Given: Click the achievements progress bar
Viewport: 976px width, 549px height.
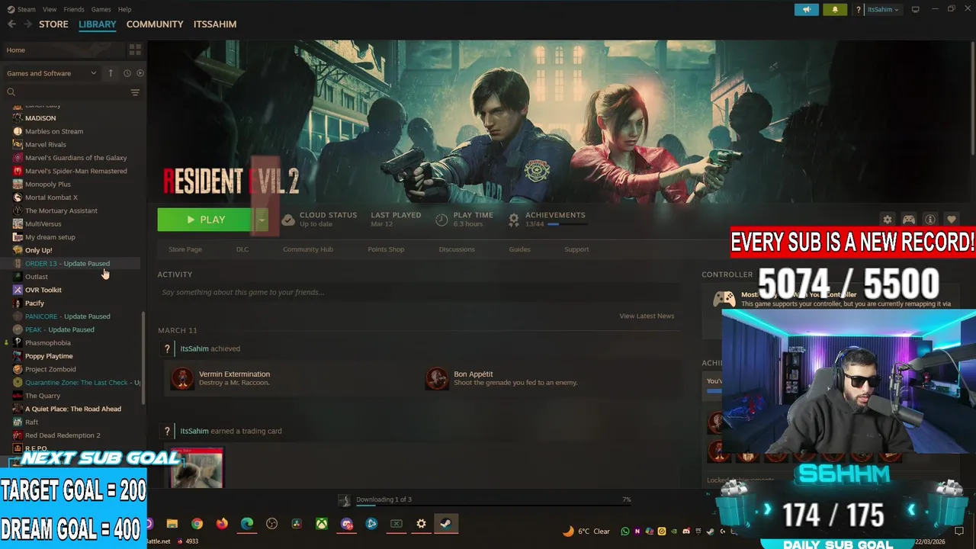Looking at the screenshot, I should pyautogui.click(x=567, y=224).
